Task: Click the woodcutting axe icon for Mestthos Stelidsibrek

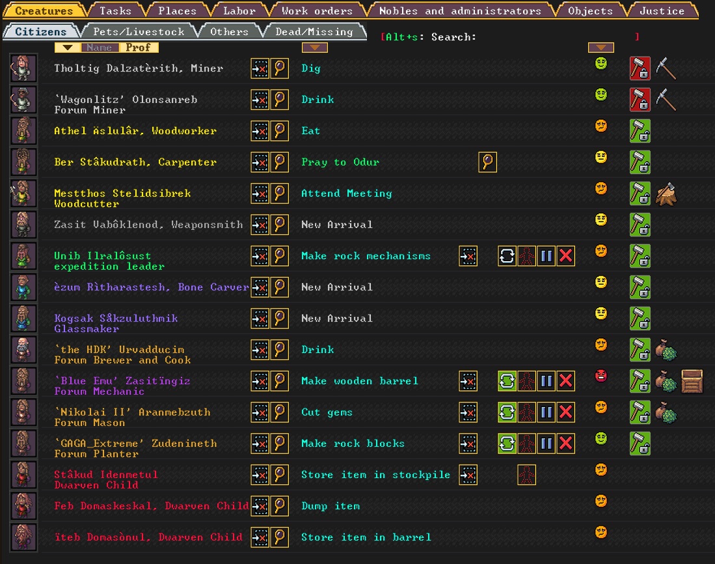Action: (x=666, y=193)
